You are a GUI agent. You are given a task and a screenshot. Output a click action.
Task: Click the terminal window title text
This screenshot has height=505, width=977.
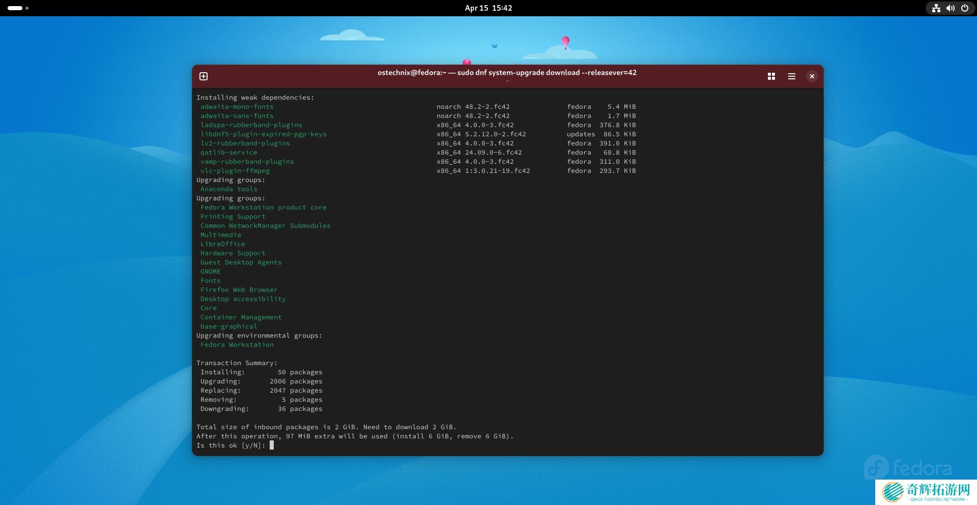pos(507,73)
